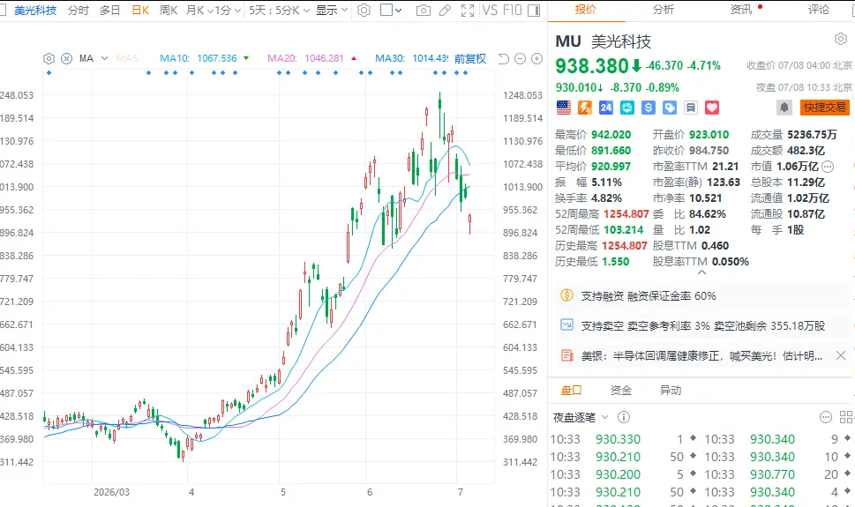Toggle the F10 company info view
Viewport: 855px width, 507px height.
[513, 10]
